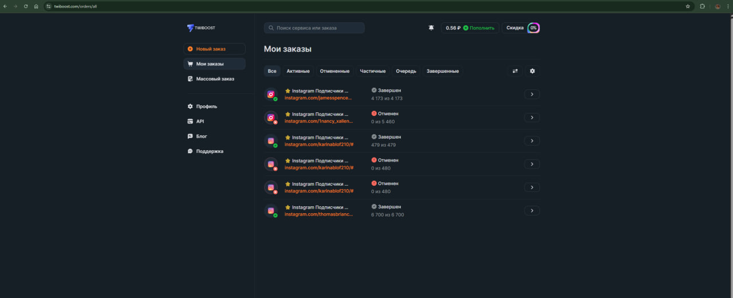
Task: Go to Массовый заказ in sidebar
Action: point(214,79)
